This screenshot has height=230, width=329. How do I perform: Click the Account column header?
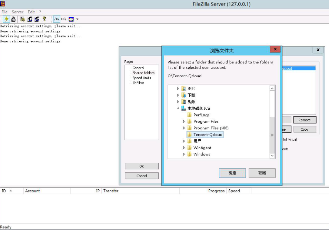pyautogui.click(x=32, y=191)
